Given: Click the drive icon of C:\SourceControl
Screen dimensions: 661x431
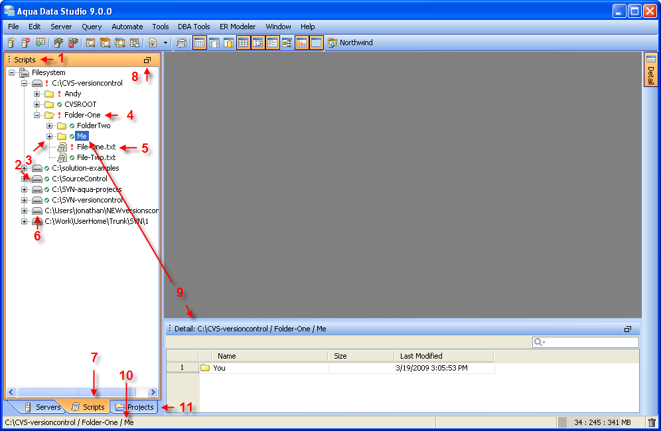Looking at the screenshot, I should [x=37, y=179].
